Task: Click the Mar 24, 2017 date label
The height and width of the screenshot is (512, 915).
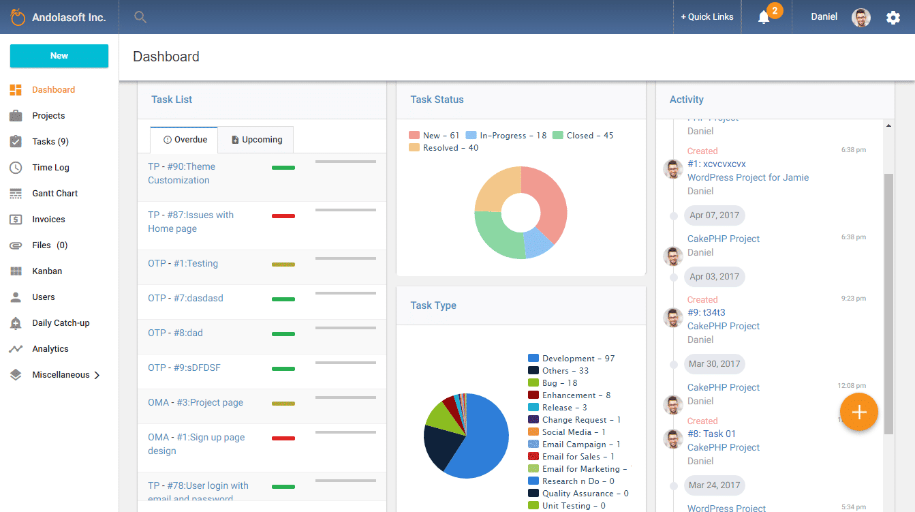Action: pos(714,485)
